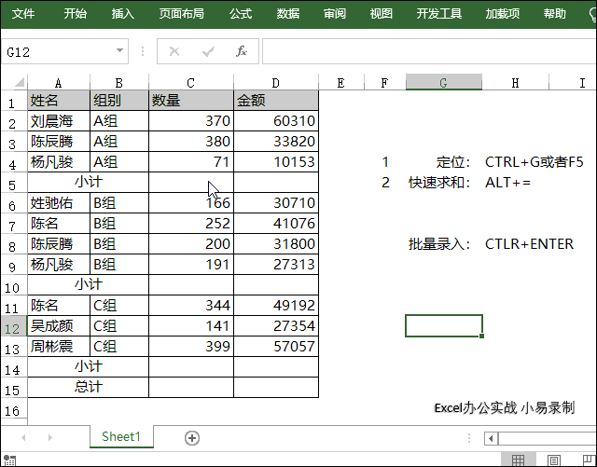
Task: Click horizontal scrollbar left arrow
Action: (x=491, y=438)
